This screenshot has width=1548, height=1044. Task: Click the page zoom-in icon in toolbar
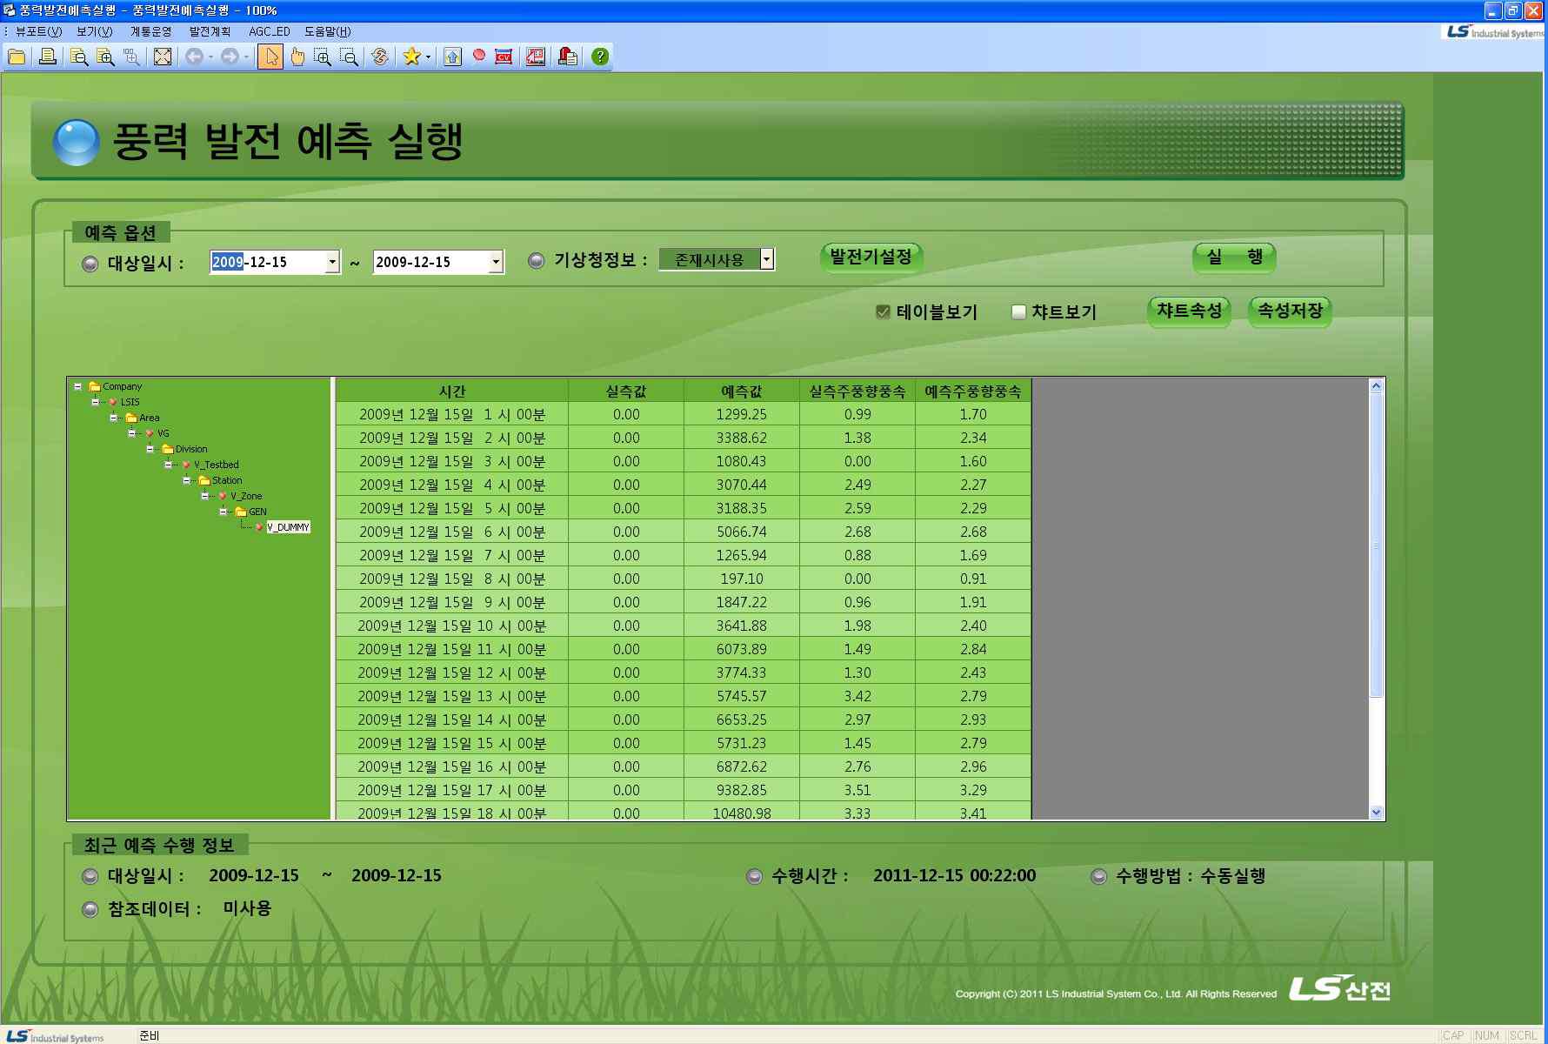click(105, 57)
